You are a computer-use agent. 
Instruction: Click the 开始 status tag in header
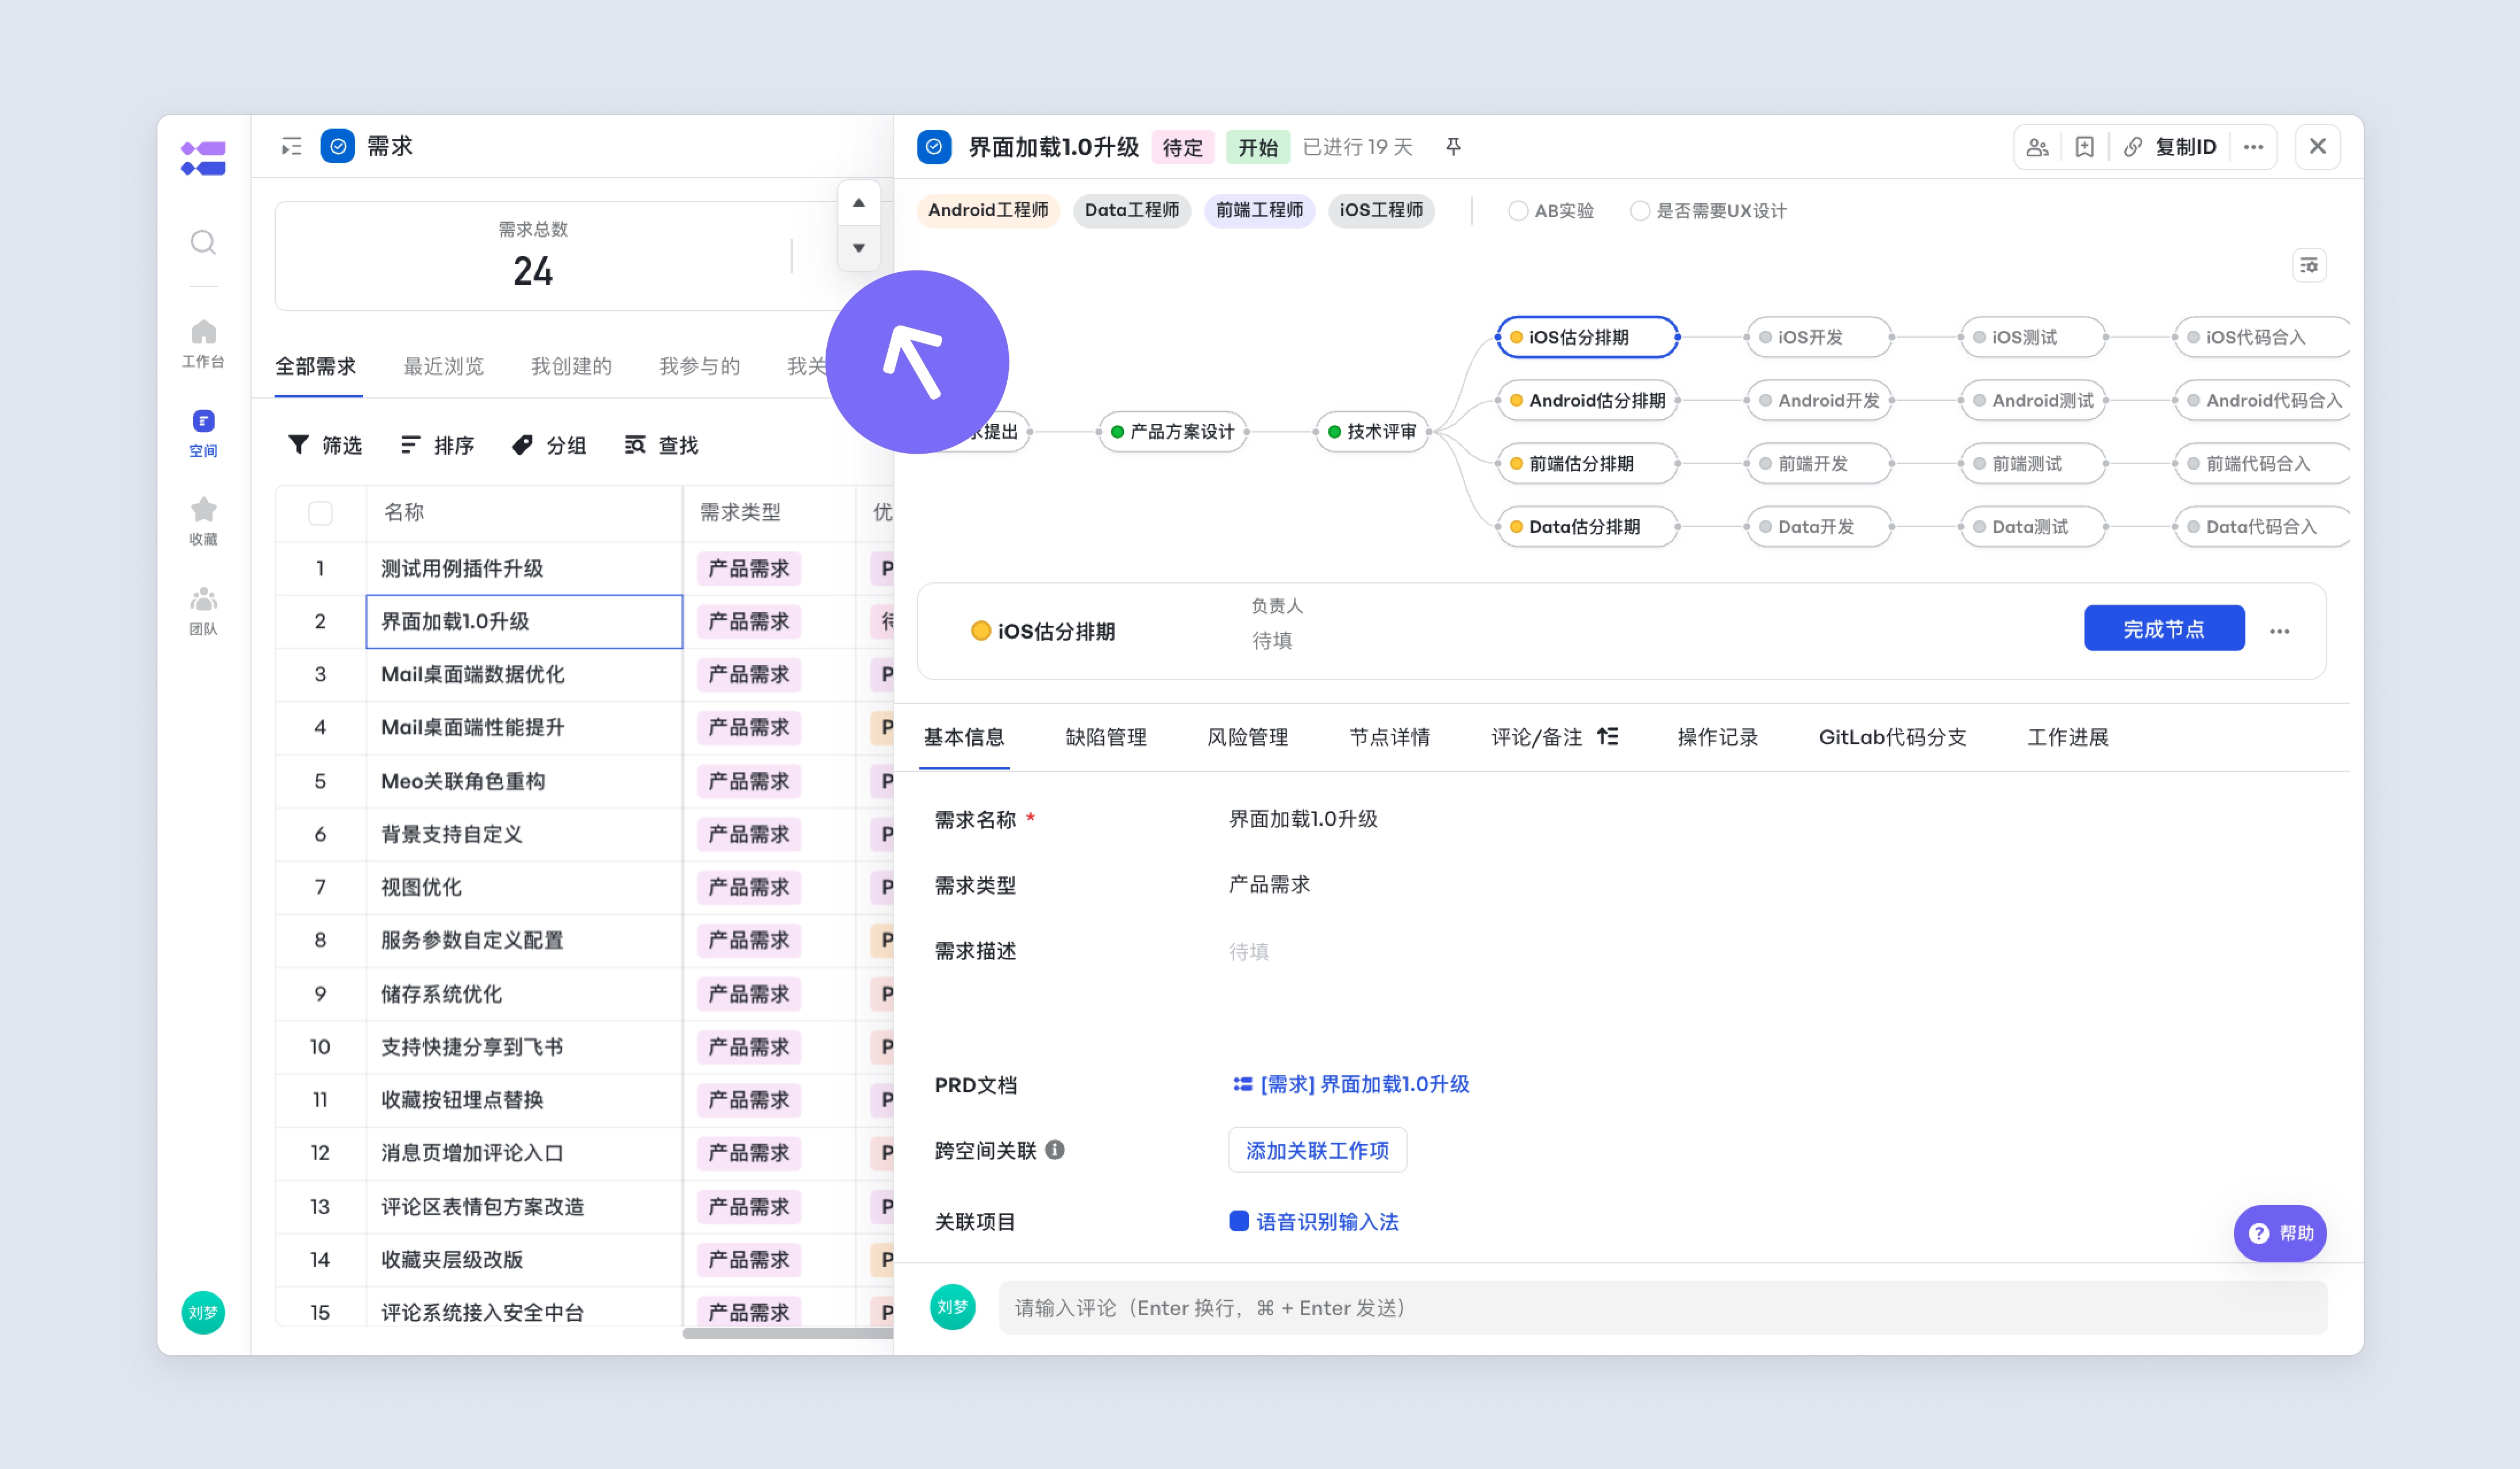click(1258, 147)
